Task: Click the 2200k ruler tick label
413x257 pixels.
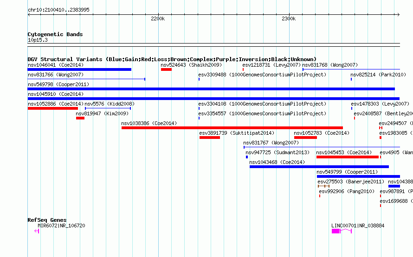Action: click(158, 19)
